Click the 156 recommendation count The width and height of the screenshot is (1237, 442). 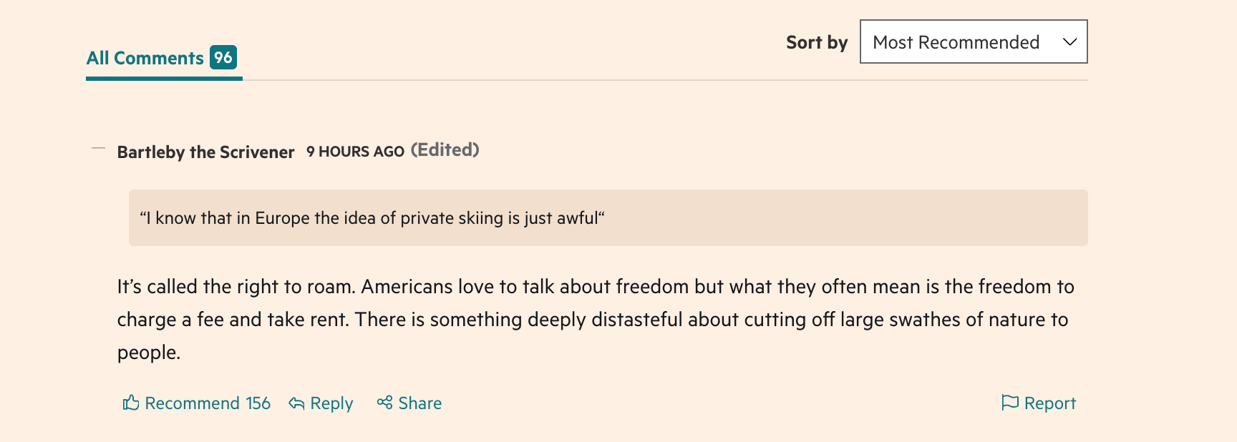click(x=258, y=403)
